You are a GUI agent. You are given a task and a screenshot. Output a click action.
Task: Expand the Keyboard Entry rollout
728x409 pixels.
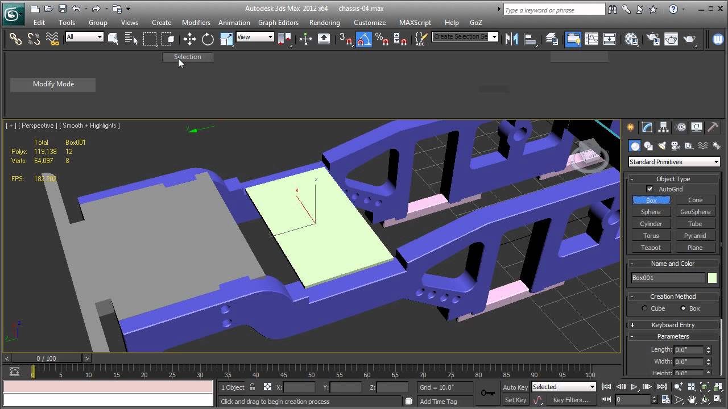673,325
